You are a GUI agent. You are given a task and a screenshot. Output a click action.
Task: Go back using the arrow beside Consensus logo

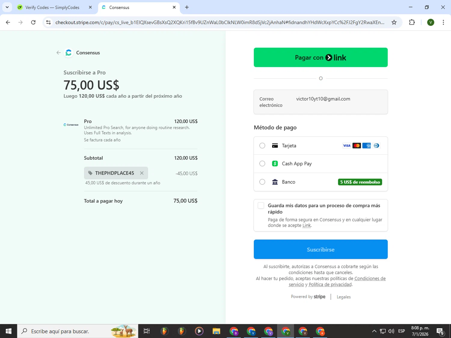click(58, 53)
